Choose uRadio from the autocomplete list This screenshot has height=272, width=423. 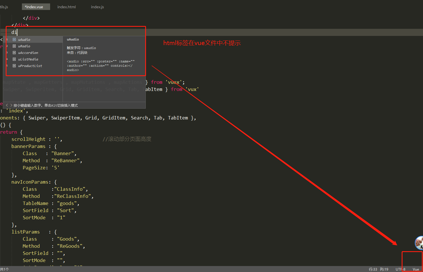(x=24, y=46)
